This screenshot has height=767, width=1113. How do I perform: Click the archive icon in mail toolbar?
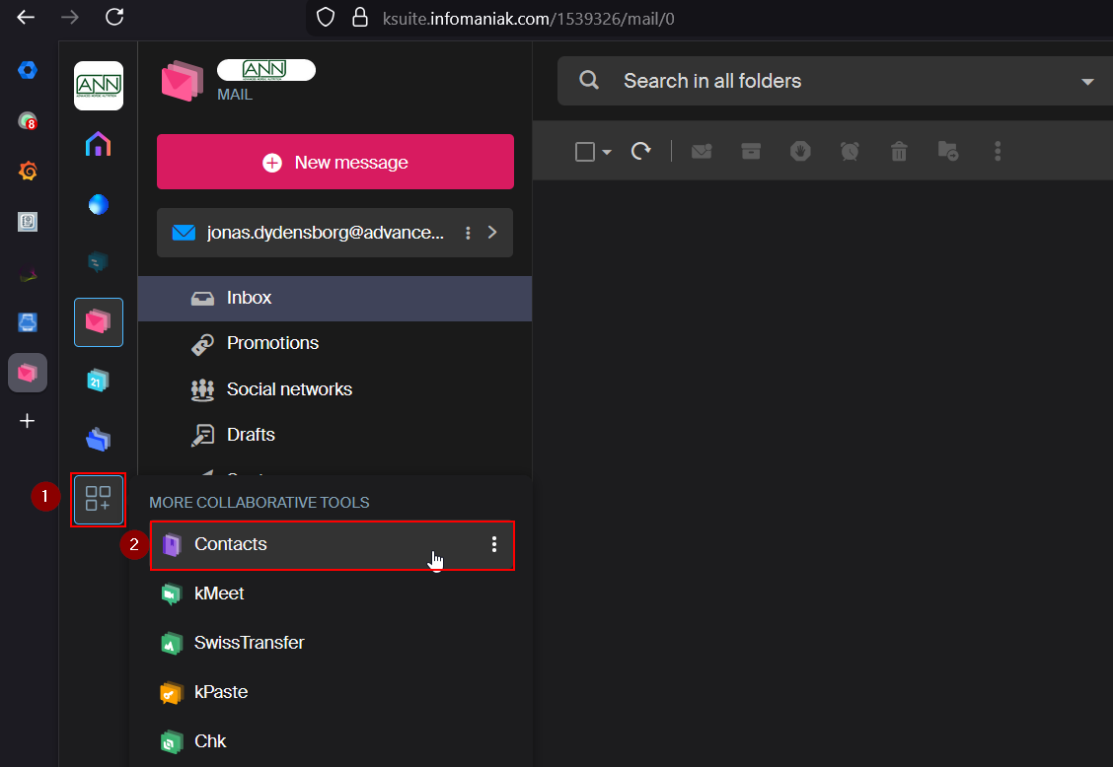(751, 151)
